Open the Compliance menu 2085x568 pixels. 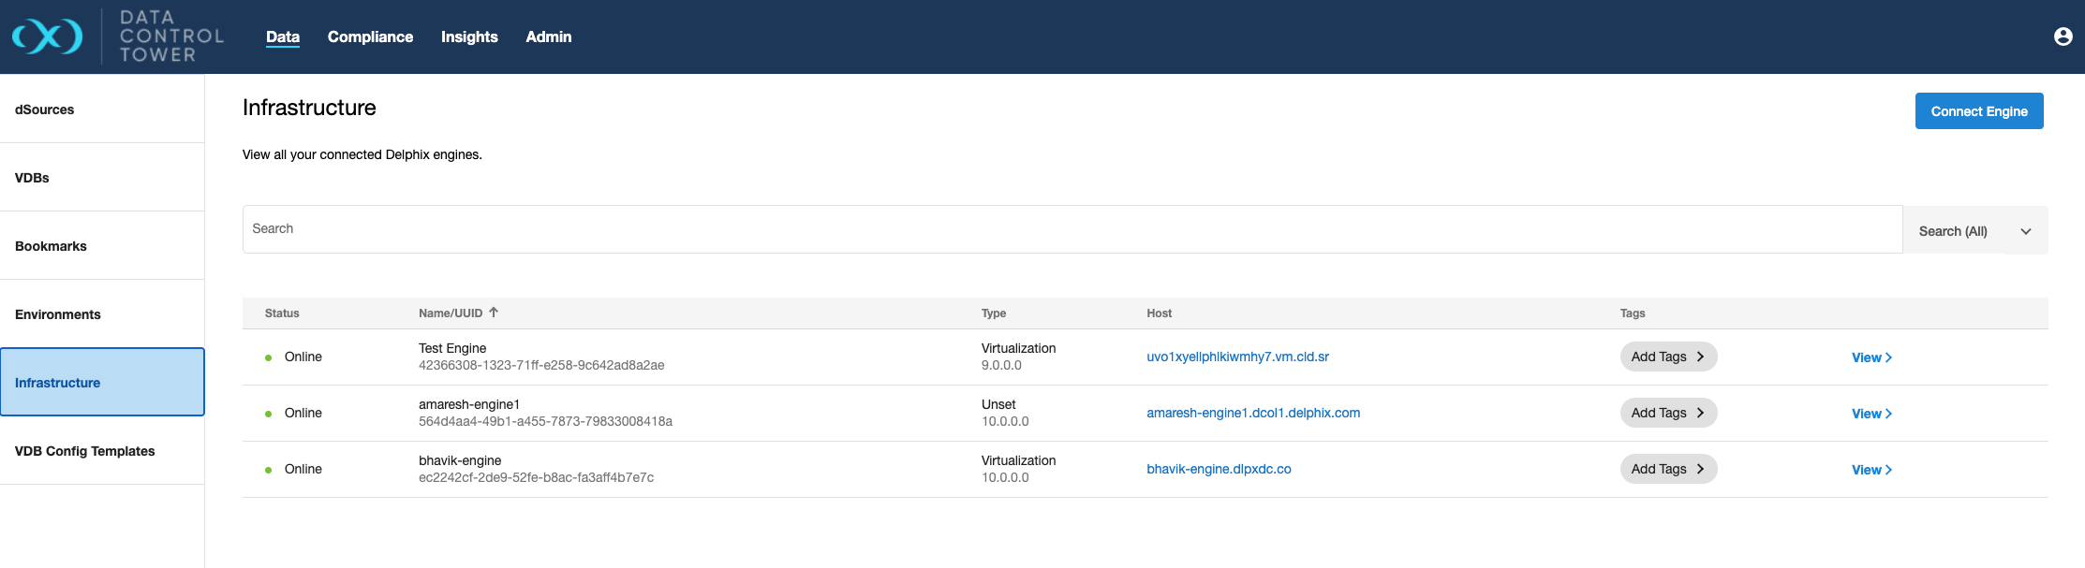pos(370,36)
